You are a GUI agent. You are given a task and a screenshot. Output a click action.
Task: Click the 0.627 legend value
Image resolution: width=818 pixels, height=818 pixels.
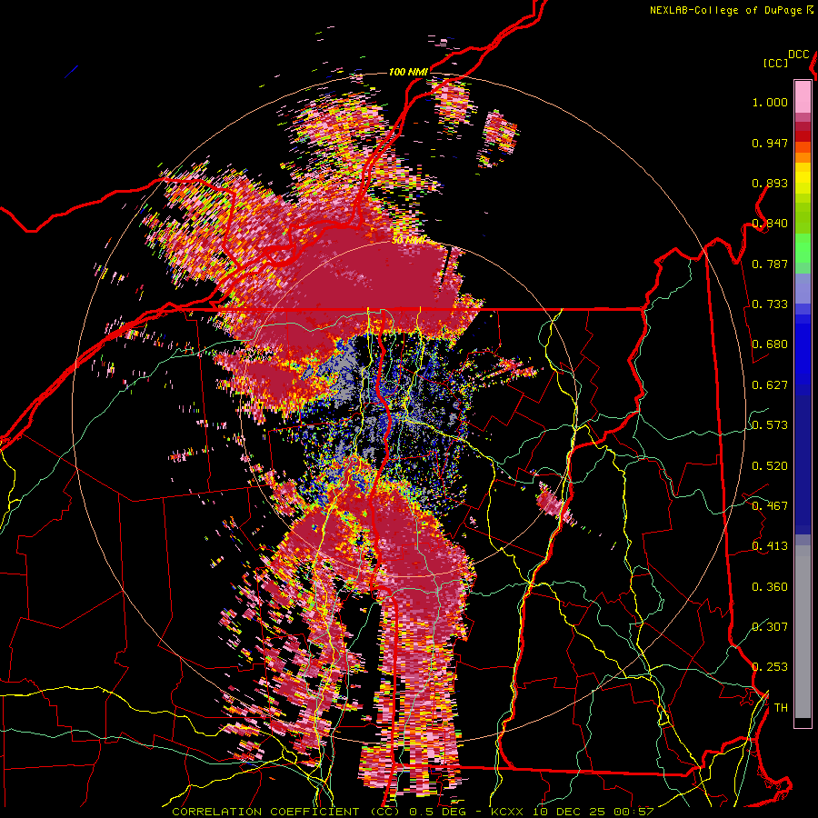770,385
